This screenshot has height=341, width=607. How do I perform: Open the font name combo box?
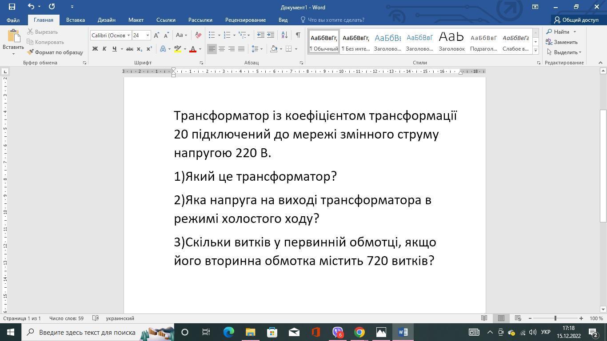pos(111,35)
